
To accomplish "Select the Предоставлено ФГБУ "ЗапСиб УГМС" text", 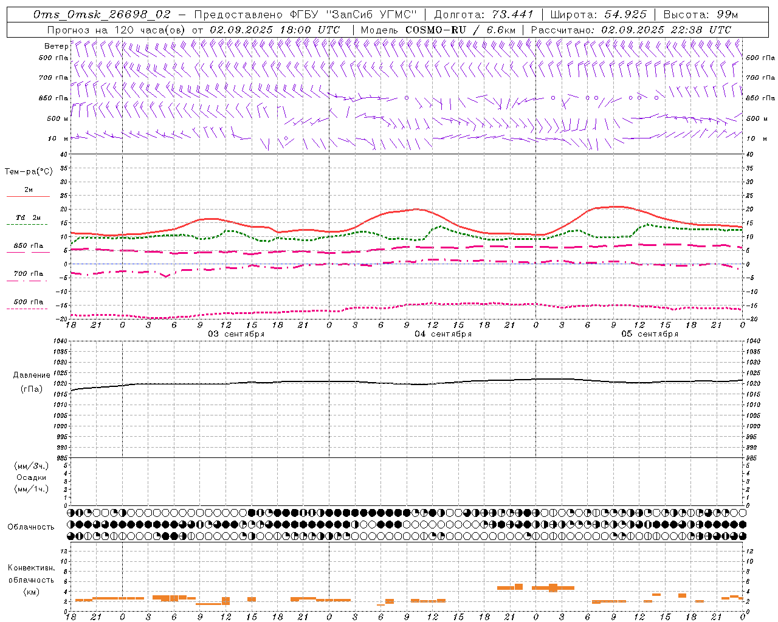I will click(306, 15).
